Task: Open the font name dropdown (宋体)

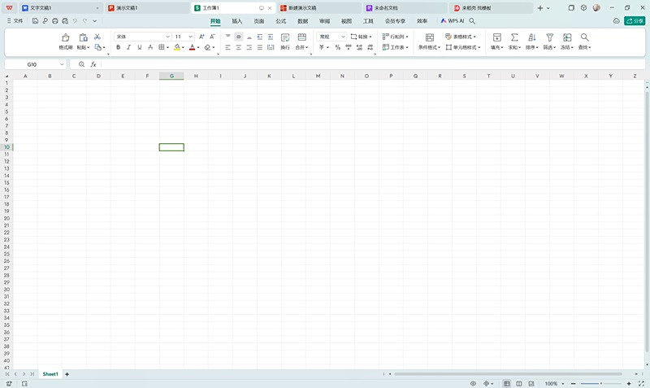Action: pos(168,37)
